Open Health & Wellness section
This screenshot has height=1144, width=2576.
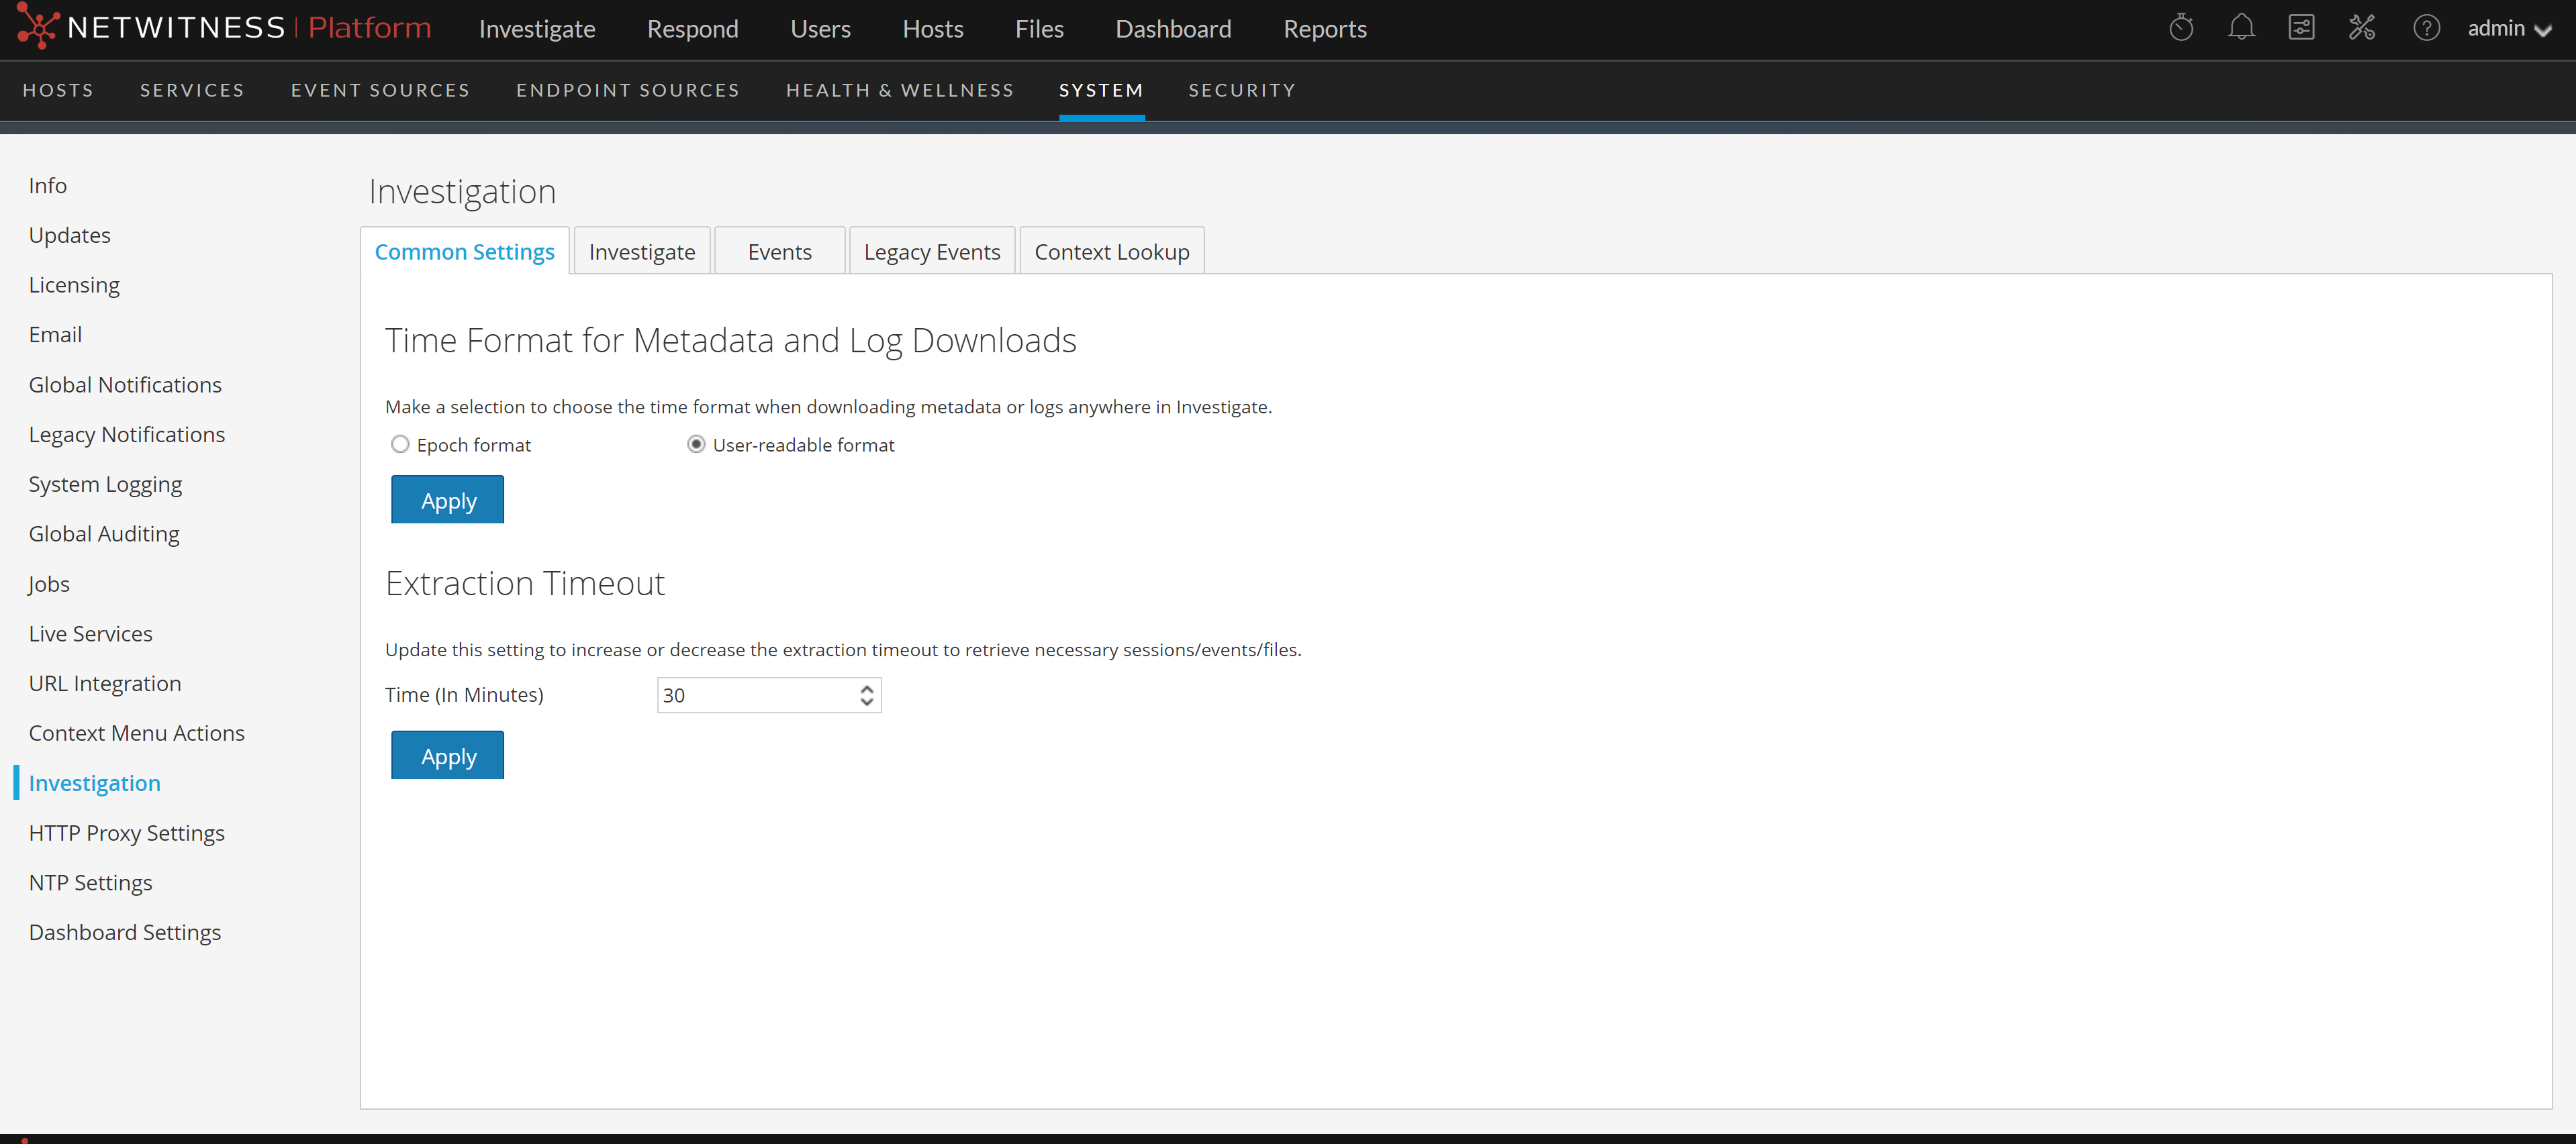coord(899,90)
